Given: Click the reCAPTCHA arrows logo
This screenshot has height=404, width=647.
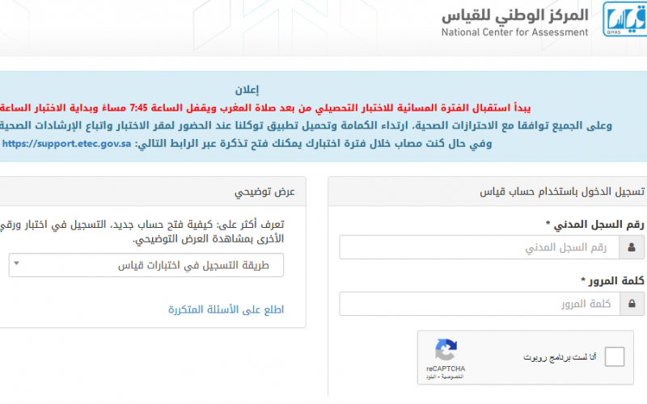Looking at the screenshot, I should point(446,350).
